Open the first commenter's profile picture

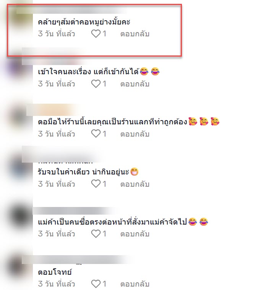20,18
